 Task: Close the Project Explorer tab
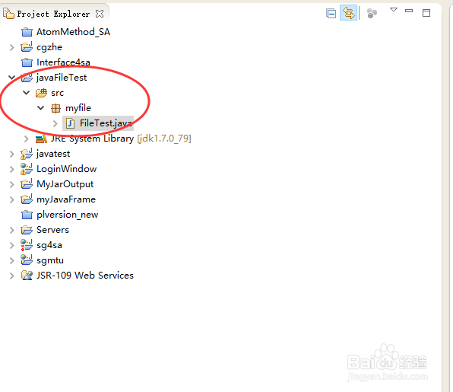[100, 14]
